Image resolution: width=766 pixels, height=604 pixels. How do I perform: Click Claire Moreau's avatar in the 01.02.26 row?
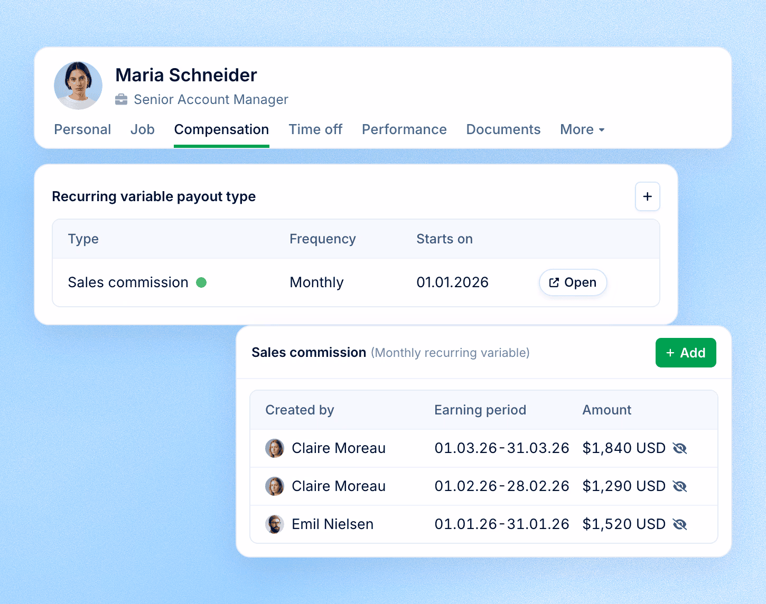[275, 486]
